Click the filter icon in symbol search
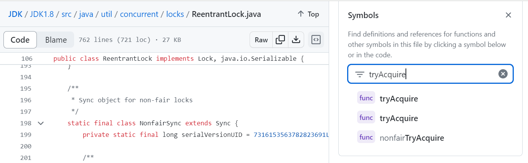Viewport: 528px width, 163px height. click(x=359, y=75)
